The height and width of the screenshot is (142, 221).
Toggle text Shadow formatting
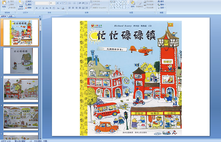pyautogui.click(x=50, y=8)
